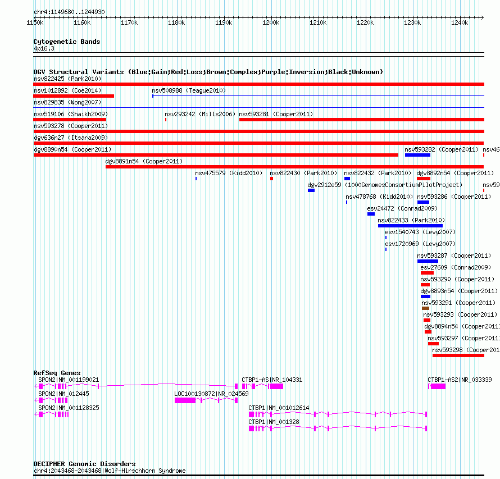Click the esv1720969 (Levy2007) label

pos(420,244)
